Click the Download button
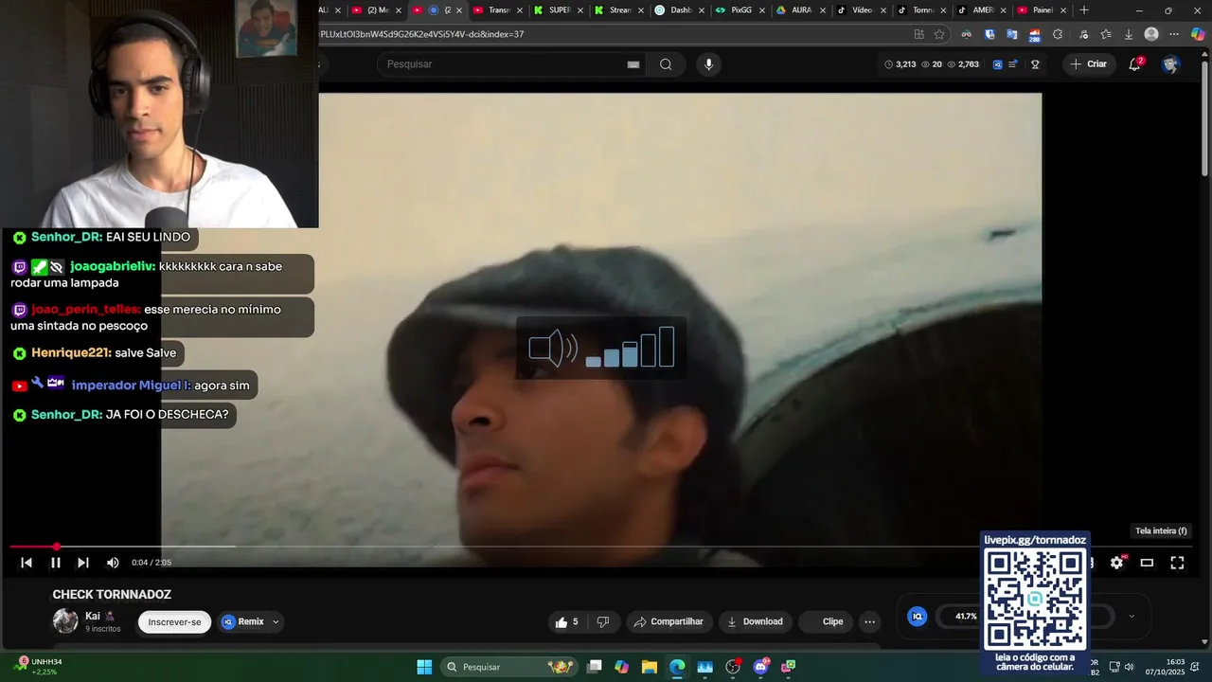This screenshot has height=682, width=1212. click(x=755, y=621)
